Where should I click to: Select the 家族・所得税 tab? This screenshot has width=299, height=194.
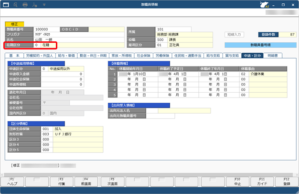click(121, 56)
